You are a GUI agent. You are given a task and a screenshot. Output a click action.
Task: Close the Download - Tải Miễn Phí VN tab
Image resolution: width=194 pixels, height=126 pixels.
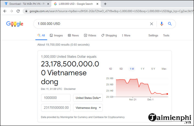[48, 4]
